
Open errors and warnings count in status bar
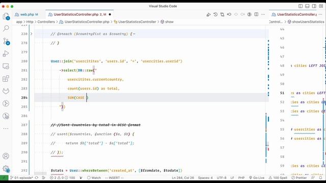click(62, 178)
